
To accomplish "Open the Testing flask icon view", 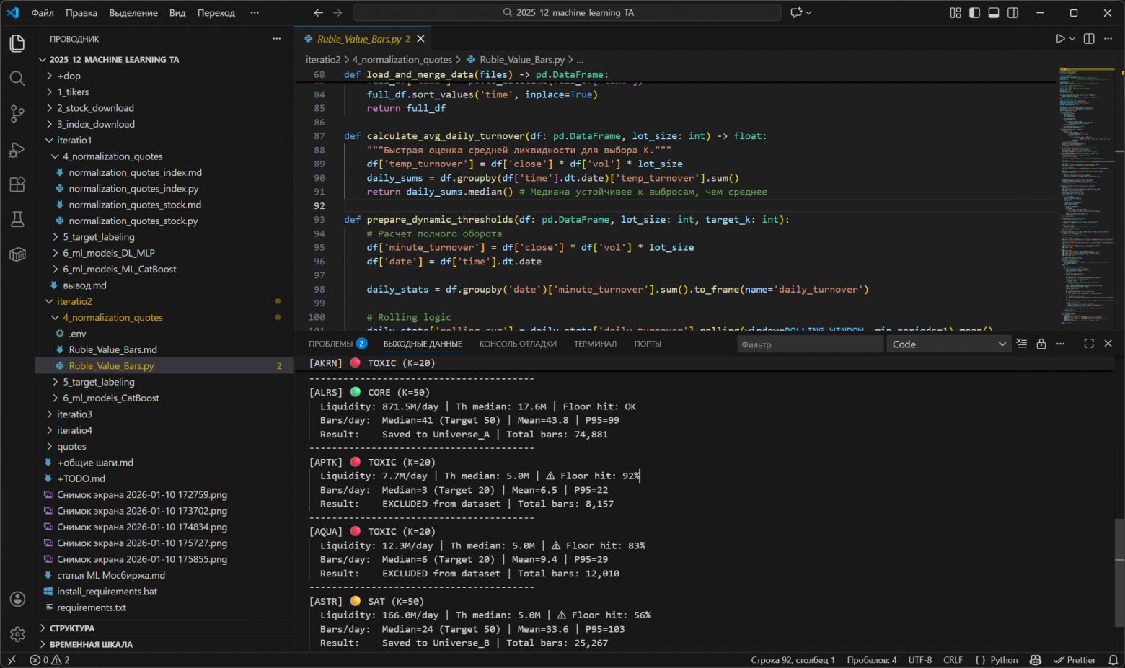I will [x=17, y=219].
